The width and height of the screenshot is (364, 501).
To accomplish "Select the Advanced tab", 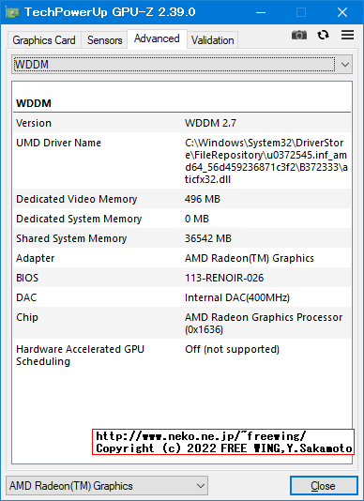I will [157, 38].
